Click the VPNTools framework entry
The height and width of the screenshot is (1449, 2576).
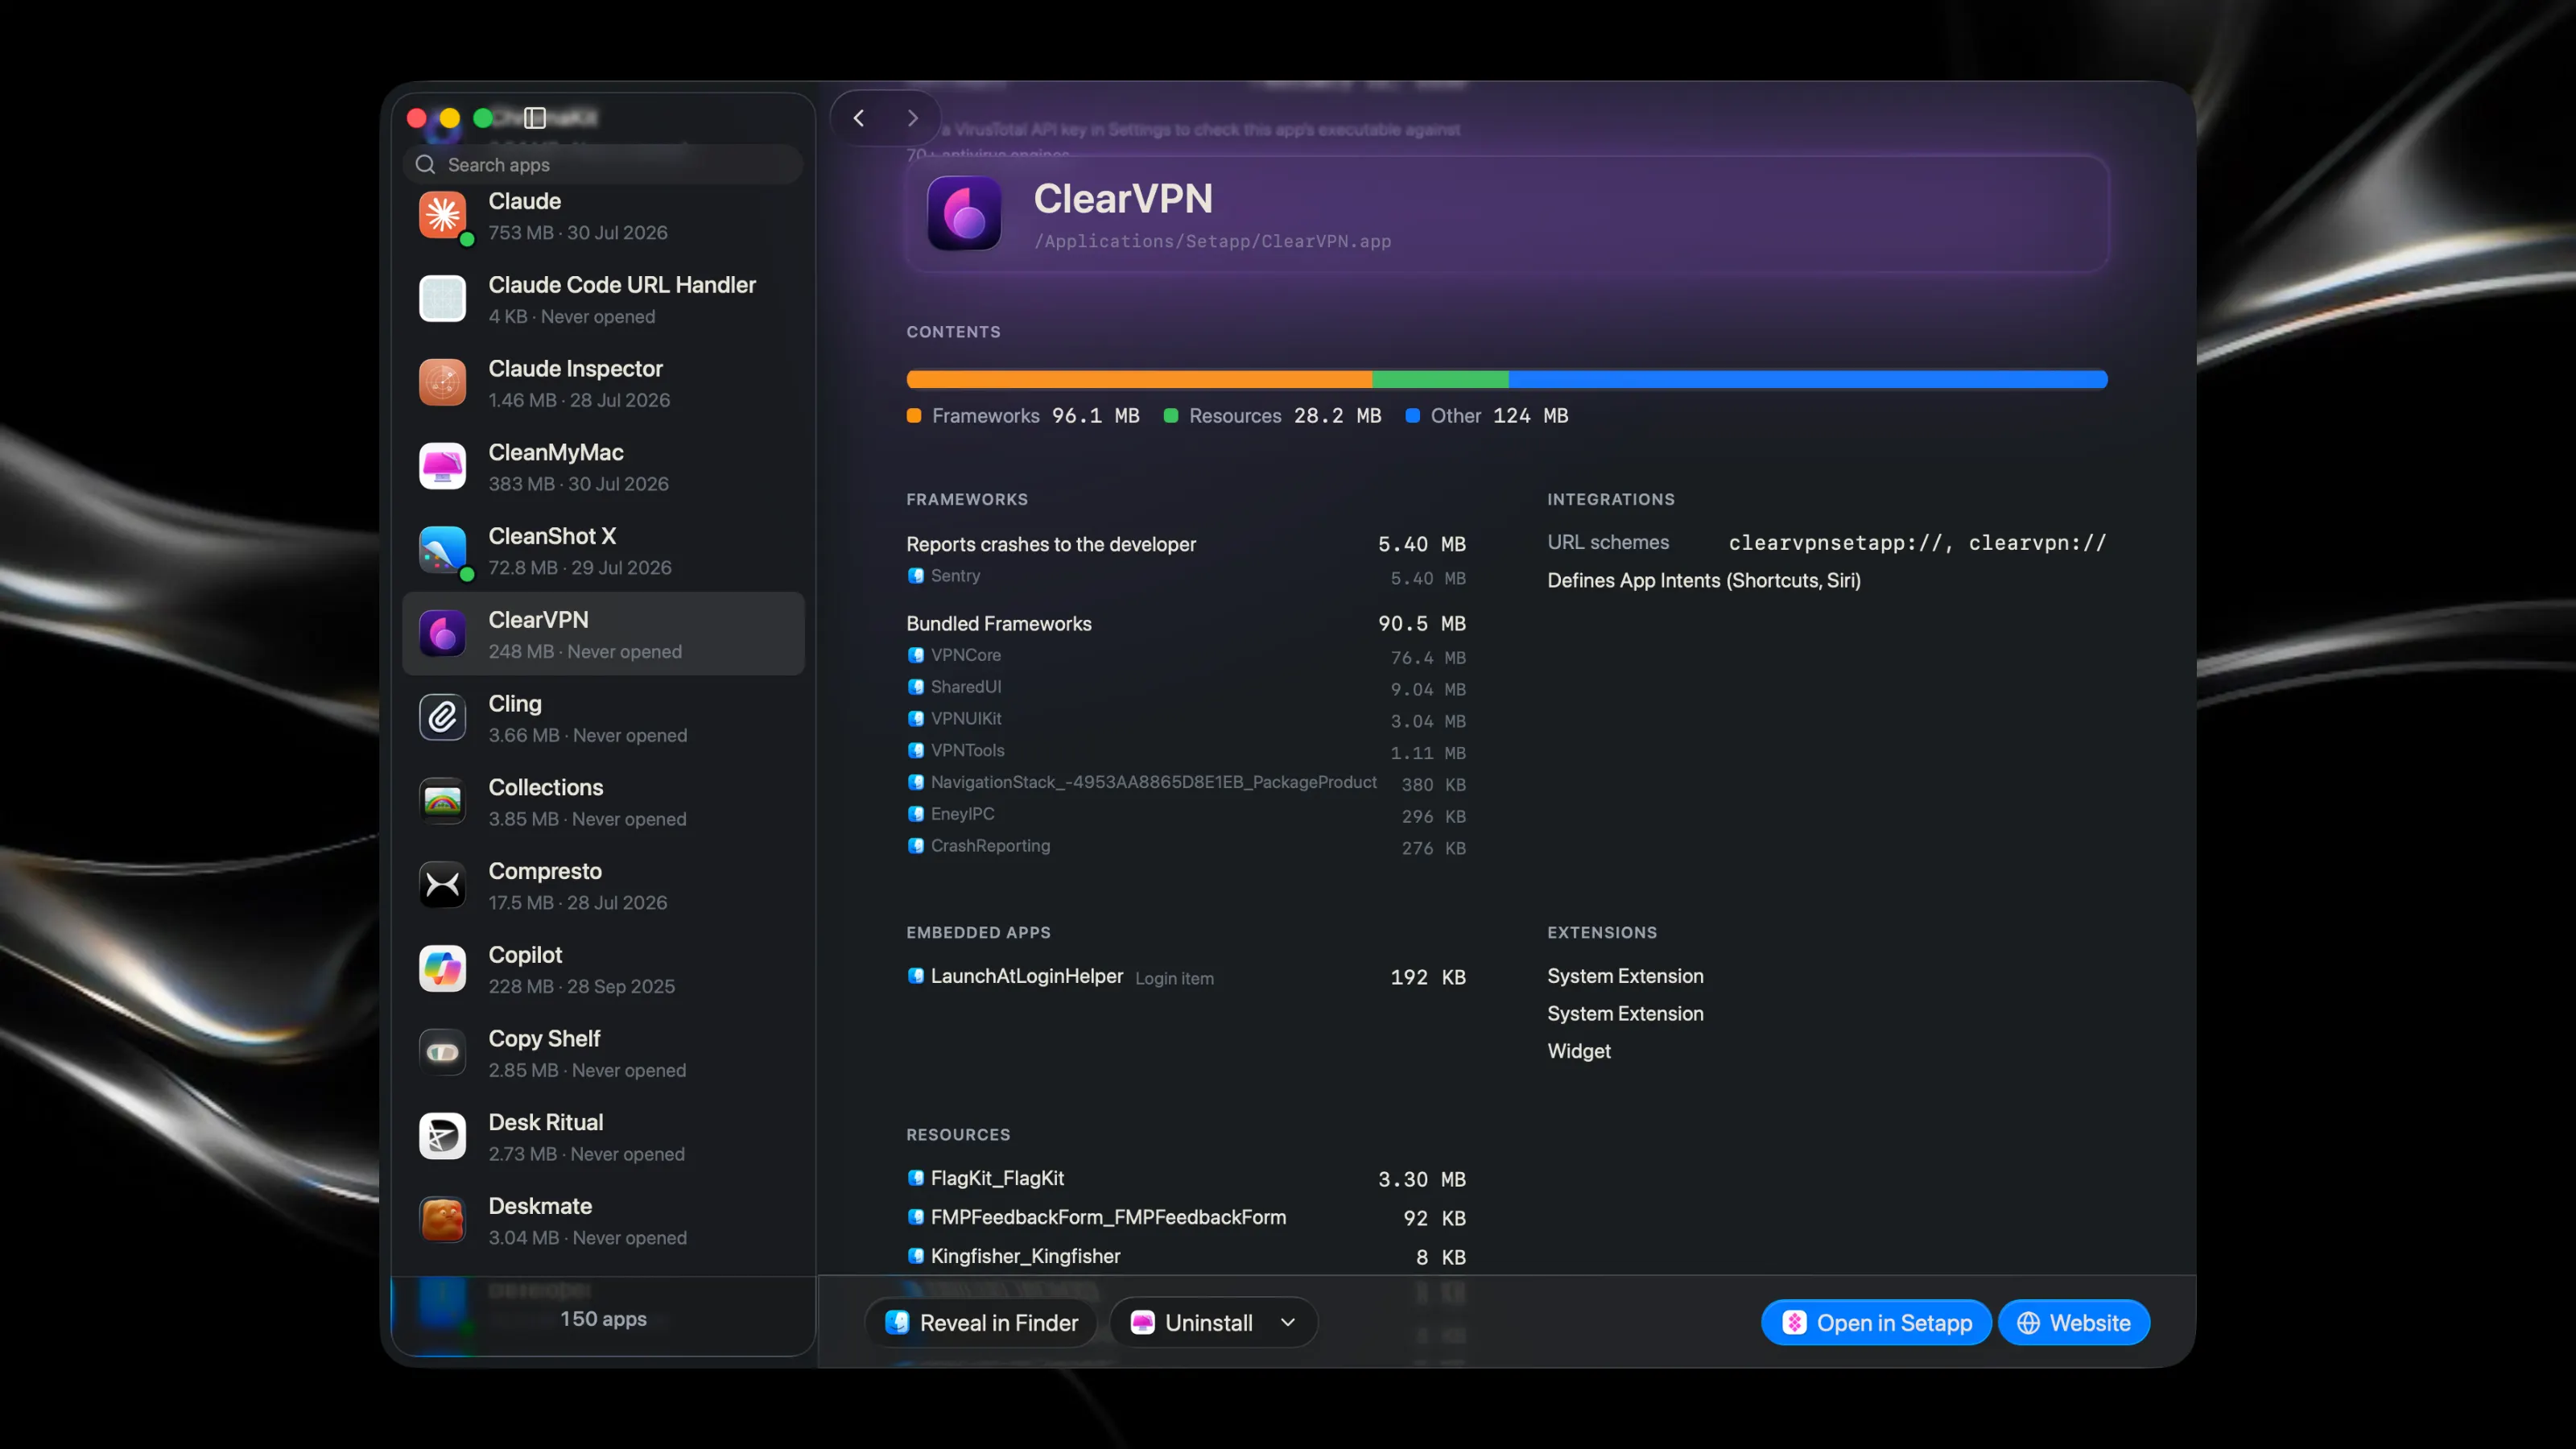[x=1186, y=751]
